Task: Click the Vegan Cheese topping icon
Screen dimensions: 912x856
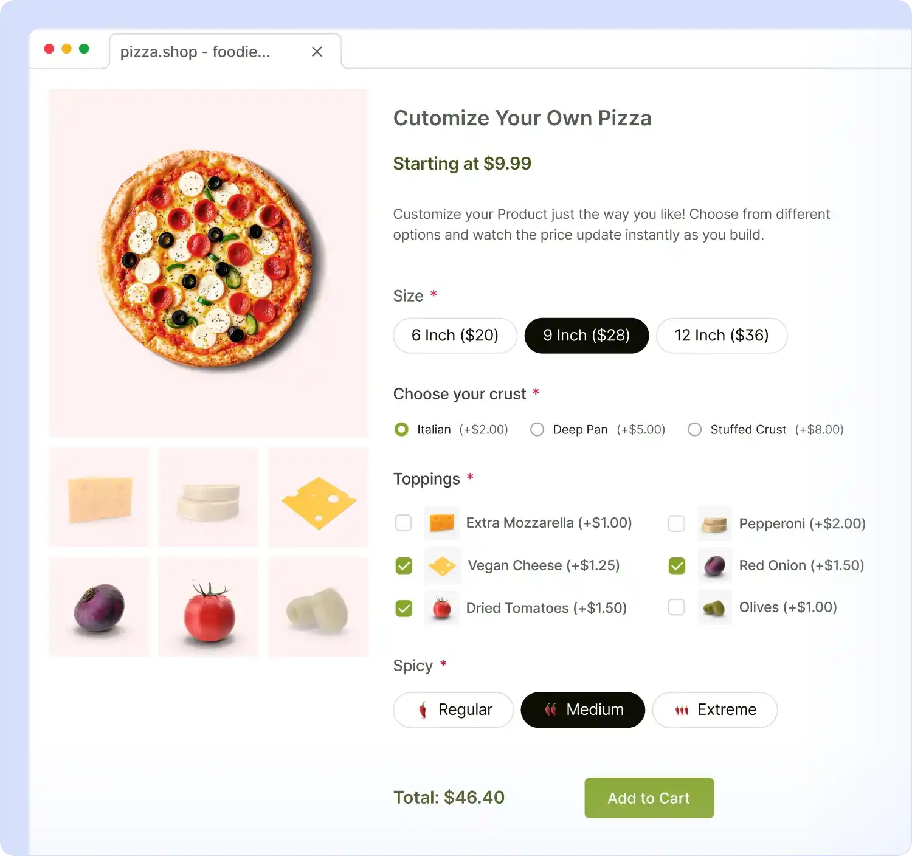Action: (x=442, y=565)
